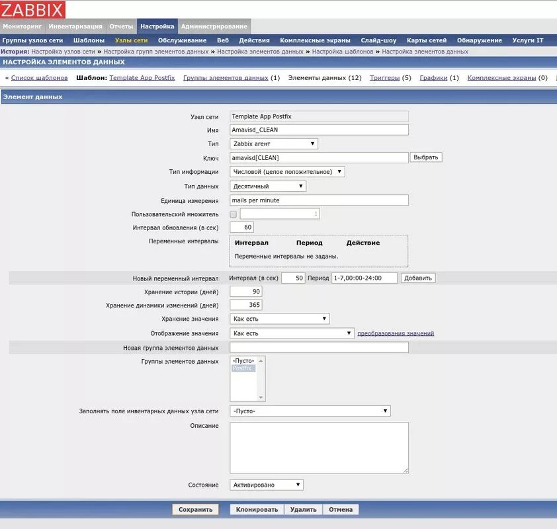This screenshot has height=529, width=557.
Task: Switch to the Отчеты tab
Action: [121, 26]
